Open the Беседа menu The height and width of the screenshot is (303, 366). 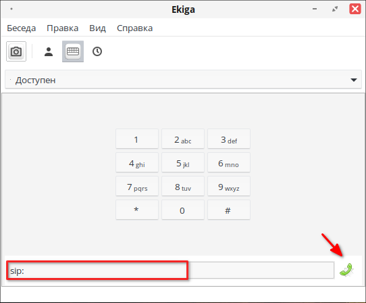coord(21,28)
